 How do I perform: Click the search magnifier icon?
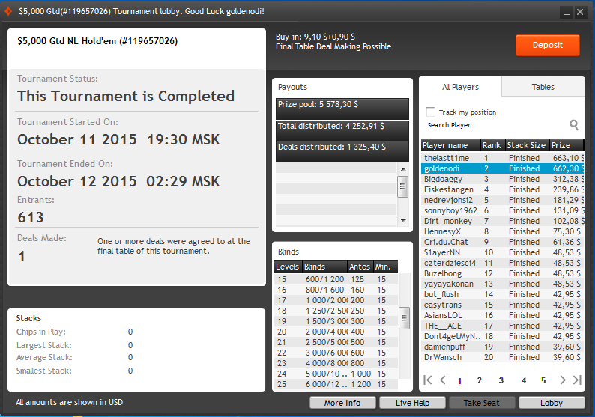[574, 125]
